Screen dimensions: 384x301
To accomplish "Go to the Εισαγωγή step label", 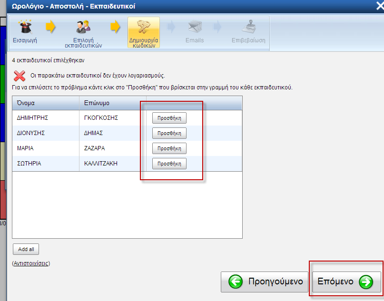I will pos(25,40).
